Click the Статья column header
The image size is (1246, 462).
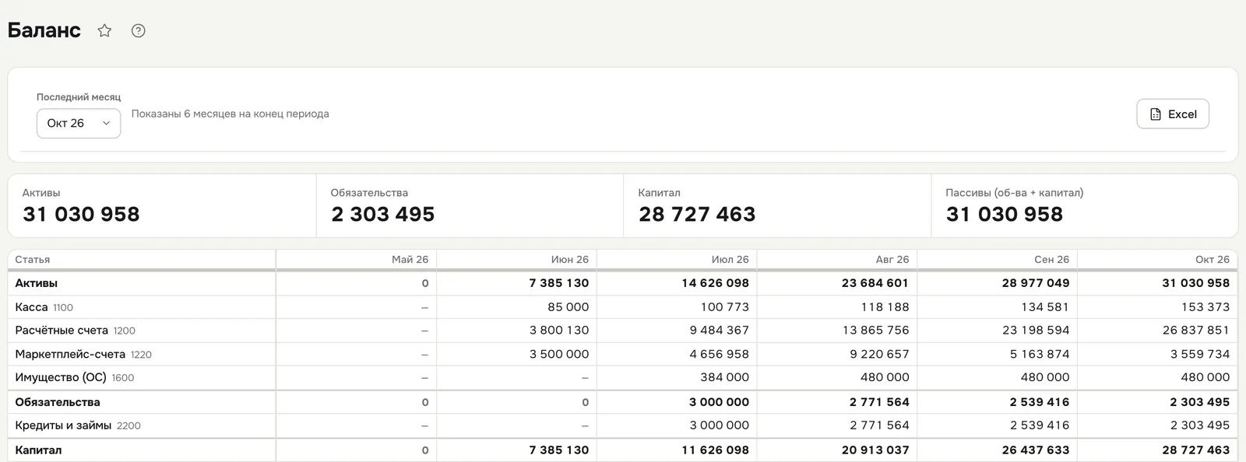(x=33, y=260)
